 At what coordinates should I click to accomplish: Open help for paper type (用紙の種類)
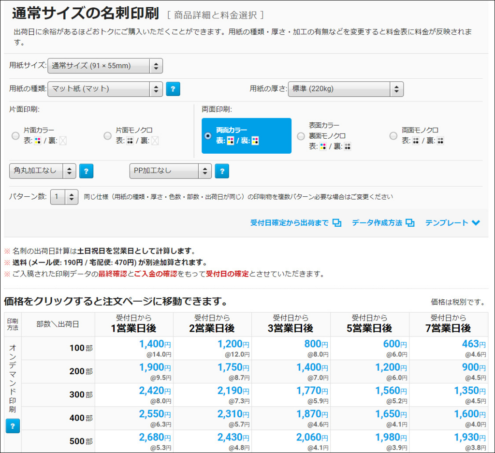pyautogui.click(x=173, y=88)
